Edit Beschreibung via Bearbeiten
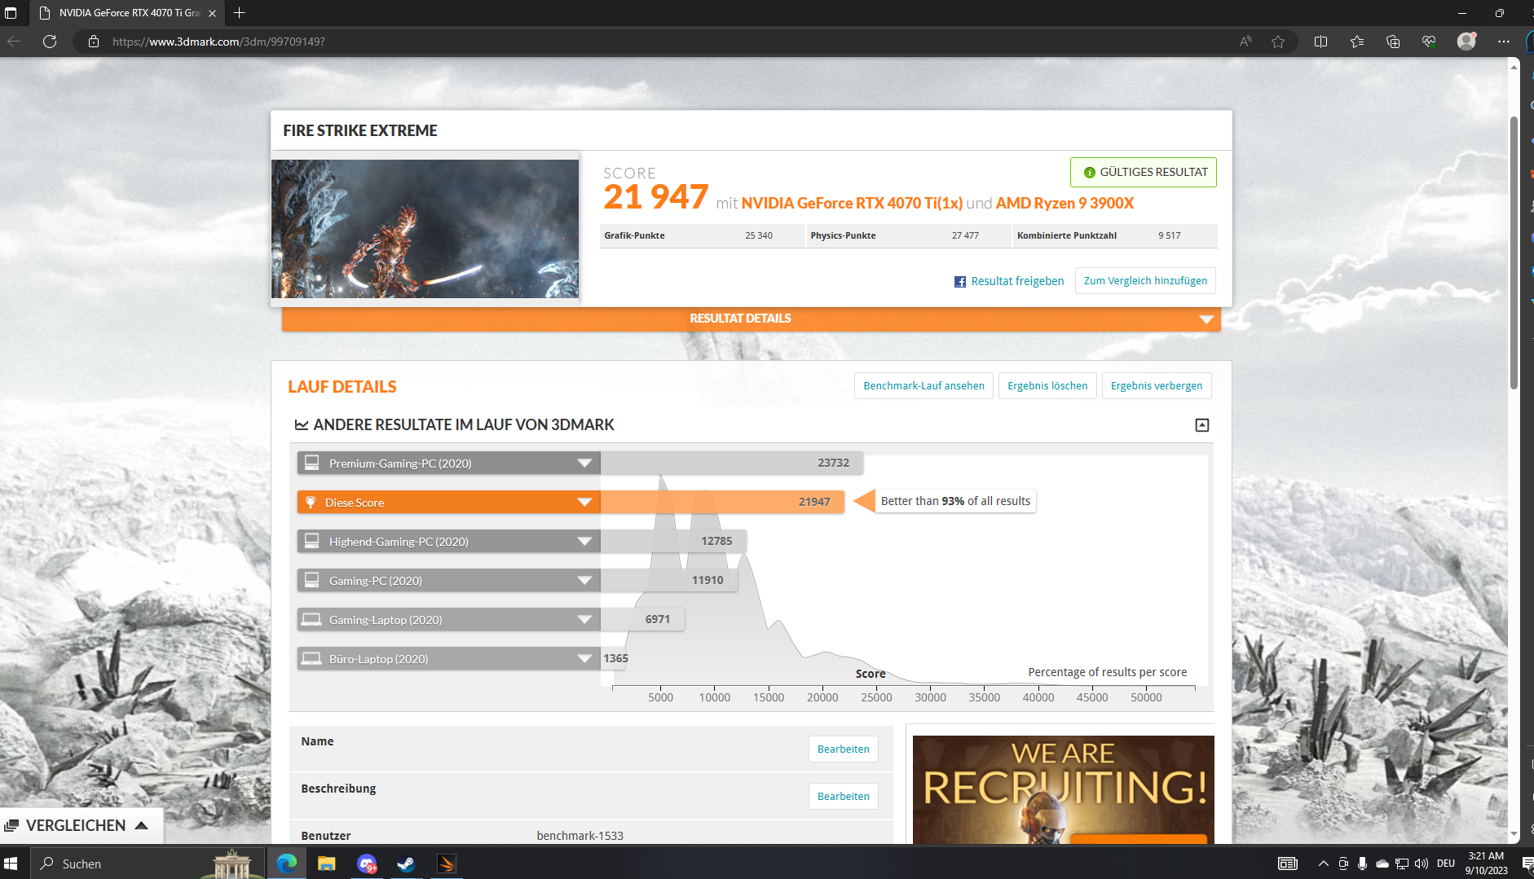The width and height of the screenshot is (1534, 879). [x=843, y=796]
